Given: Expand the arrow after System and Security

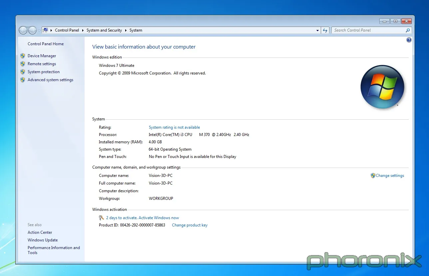Looking at the screenshot, I should (x=126, y=30).
